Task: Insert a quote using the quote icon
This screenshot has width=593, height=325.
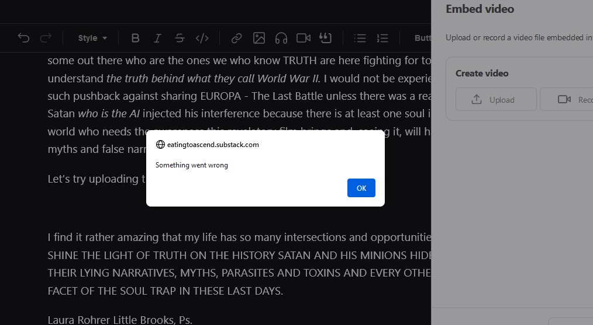Action: pos(326,38)
